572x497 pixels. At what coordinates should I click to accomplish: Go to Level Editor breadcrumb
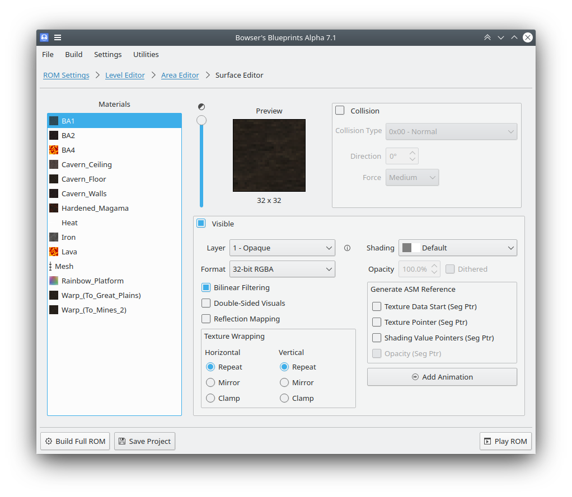click(125, 75)
